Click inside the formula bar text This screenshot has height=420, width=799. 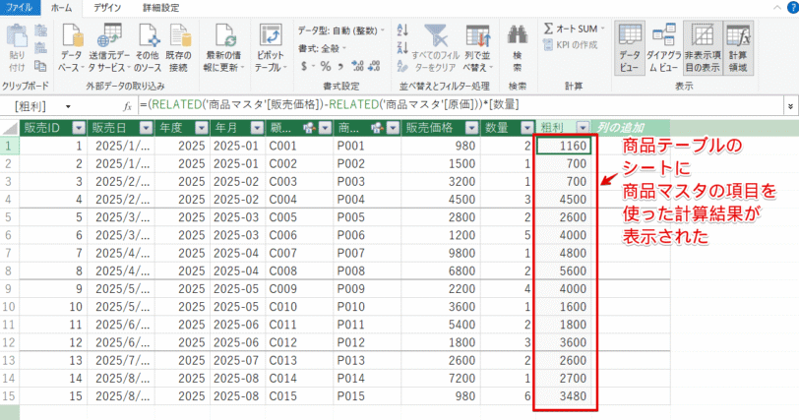click(x=330, y=105)
